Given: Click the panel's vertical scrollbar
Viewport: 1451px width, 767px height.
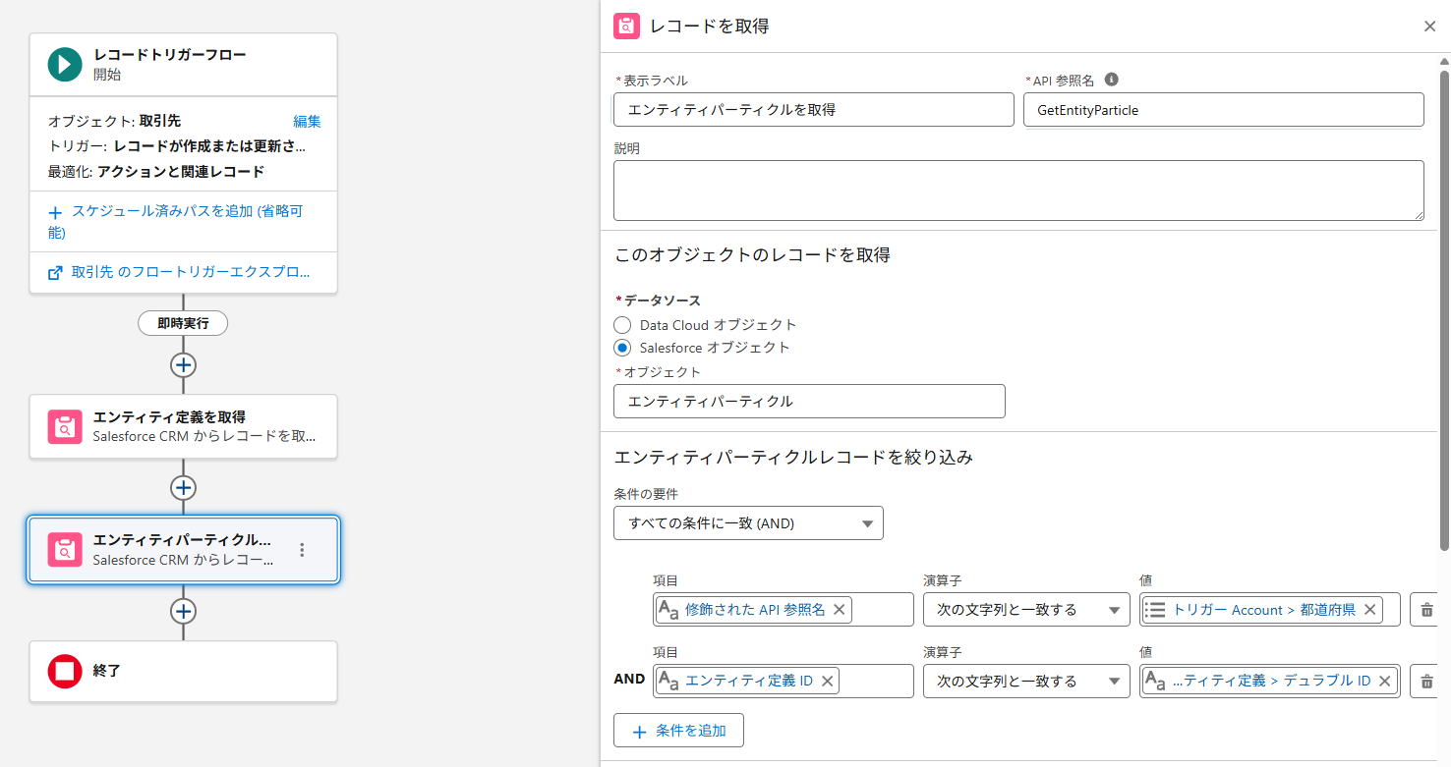Looking at the screenshot, I should coord(1443,295).
